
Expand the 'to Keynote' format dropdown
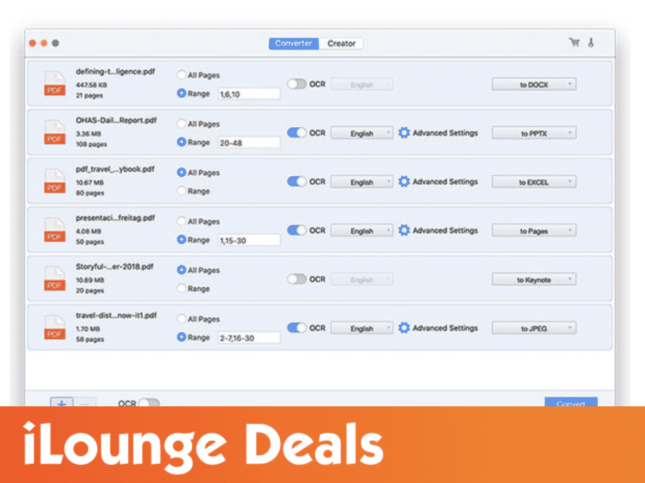[x=534, y=280]
